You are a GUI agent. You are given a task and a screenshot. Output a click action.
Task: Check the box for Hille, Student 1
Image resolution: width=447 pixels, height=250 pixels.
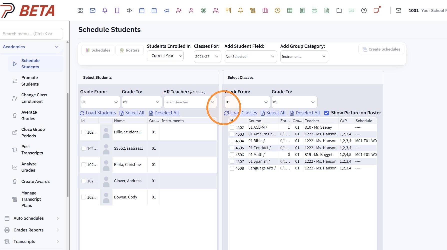pyautogui.click(x=84, y=132)
